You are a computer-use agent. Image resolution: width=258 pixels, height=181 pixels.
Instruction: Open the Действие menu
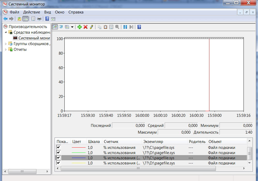(32, 12)
